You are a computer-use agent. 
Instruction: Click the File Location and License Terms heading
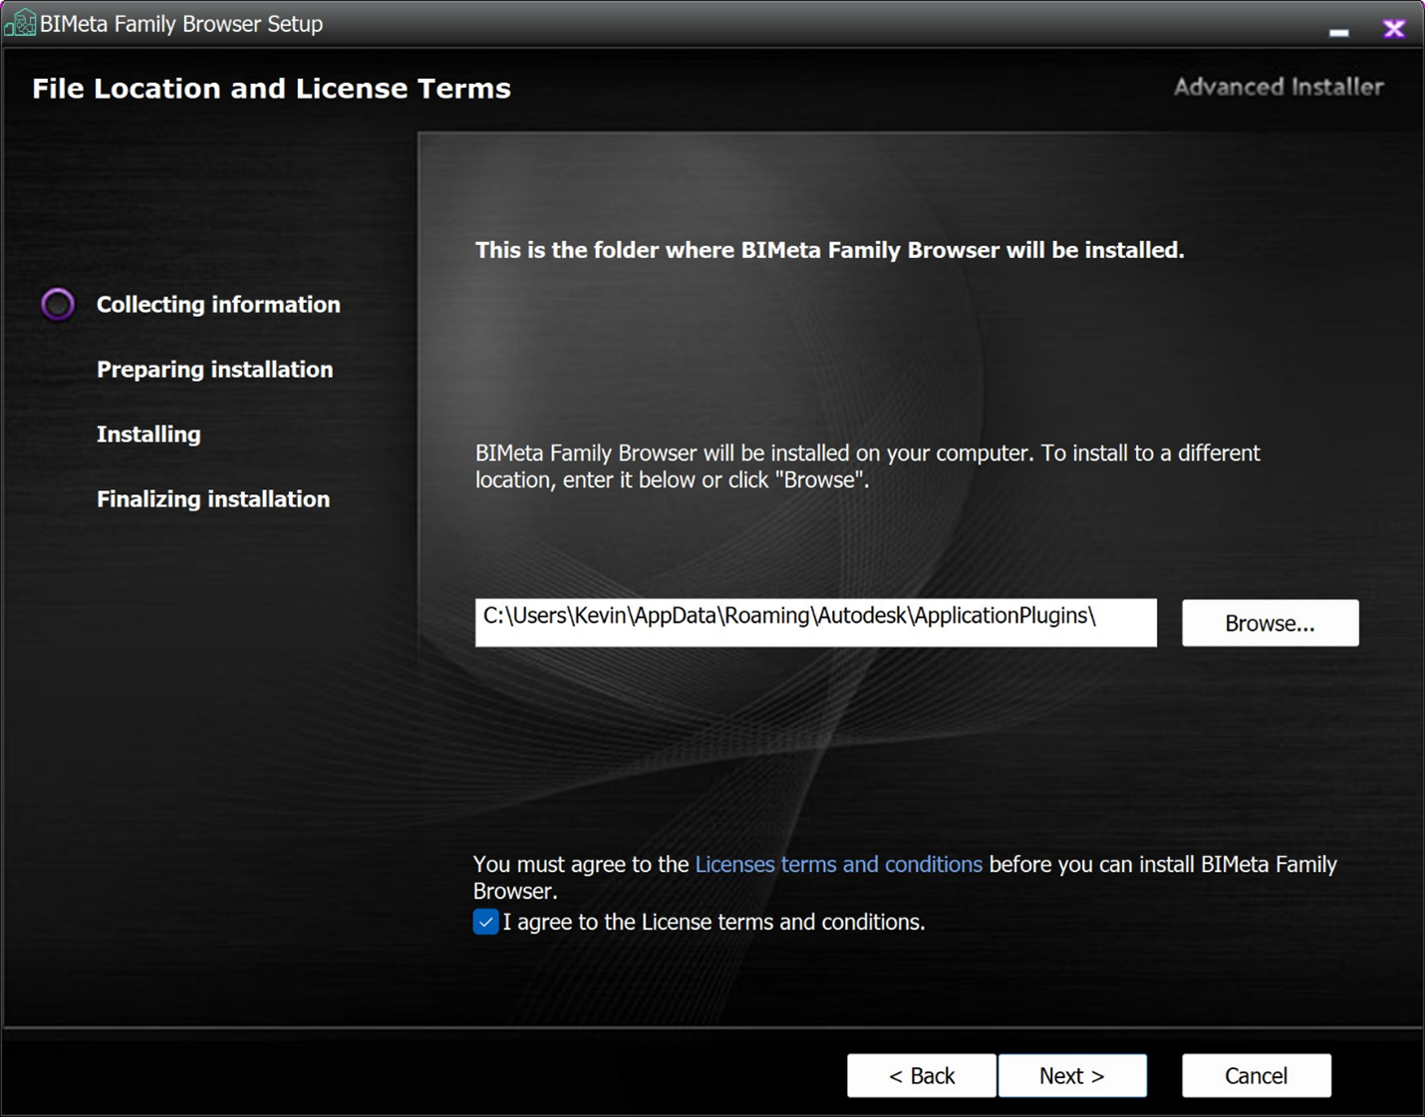[271, 89]
